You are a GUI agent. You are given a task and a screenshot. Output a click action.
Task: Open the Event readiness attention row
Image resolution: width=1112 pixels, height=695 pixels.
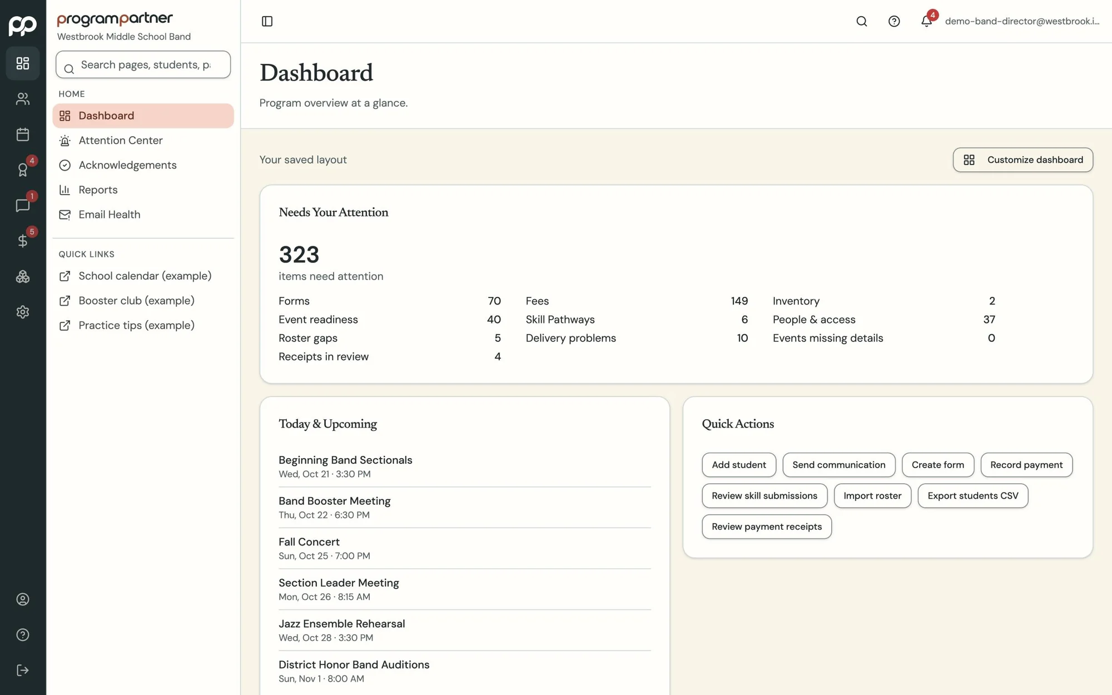click(x=390, y=320)
